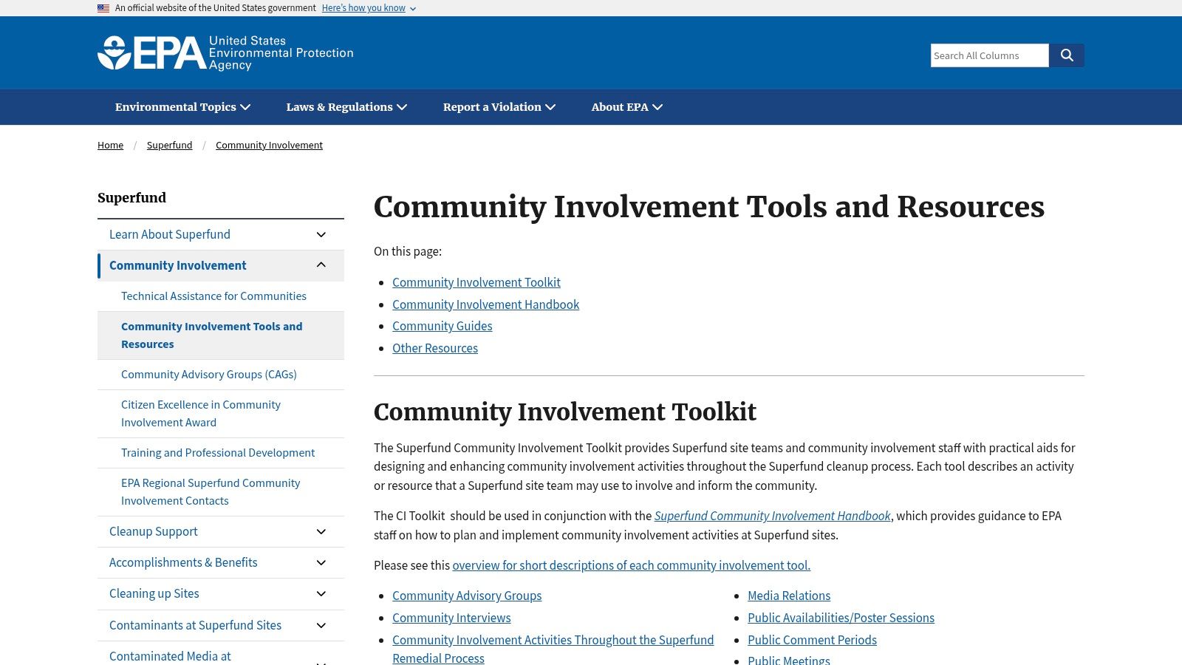
Task: Open Superfund Community Involvement Handbook link
Action: coord(773,516)
